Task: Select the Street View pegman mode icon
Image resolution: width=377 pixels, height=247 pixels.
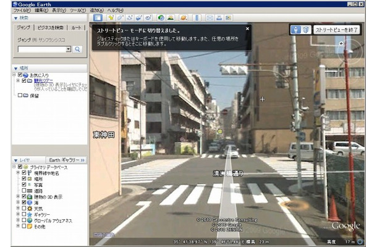Action: coord(295,30)
